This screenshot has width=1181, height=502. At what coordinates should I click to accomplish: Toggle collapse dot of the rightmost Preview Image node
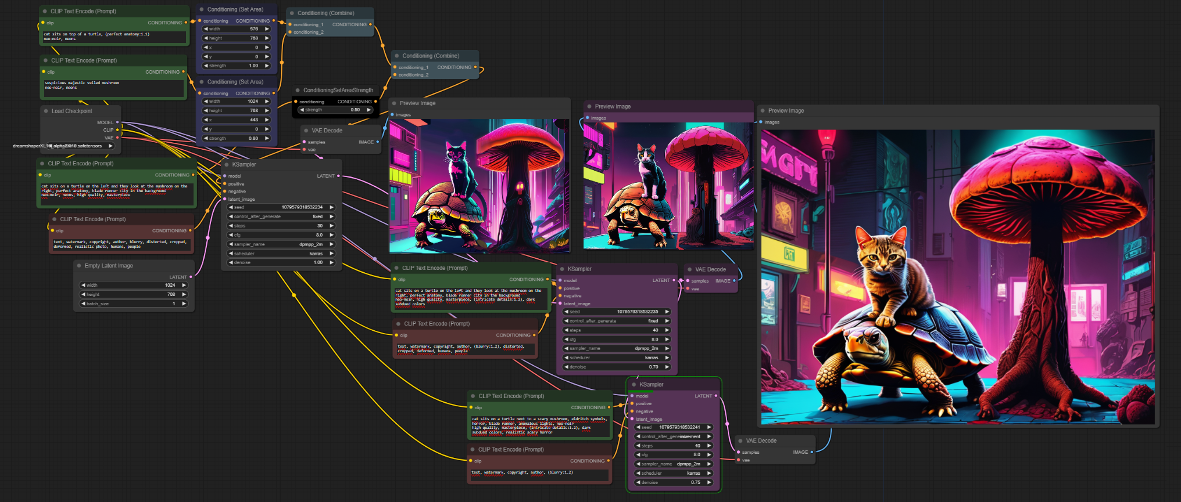(763, 110)
